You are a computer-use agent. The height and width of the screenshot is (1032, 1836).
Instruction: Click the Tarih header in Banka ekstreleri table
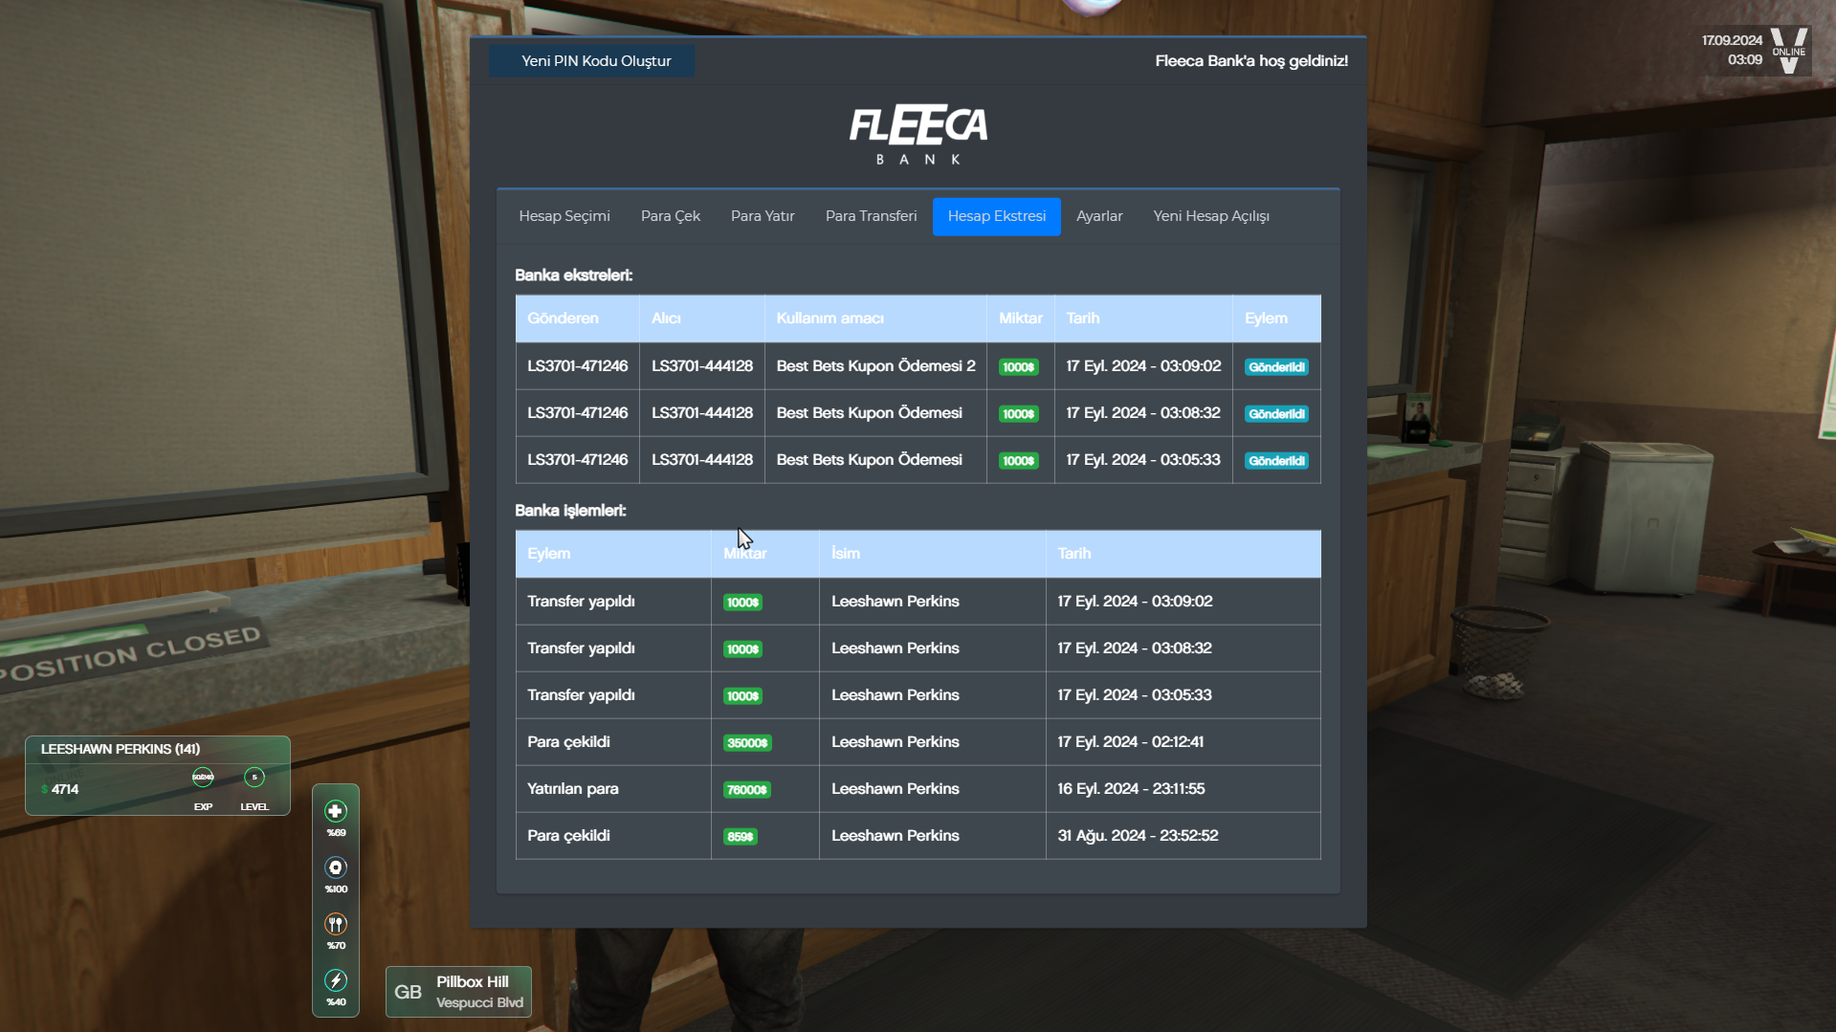(1082, 318)
